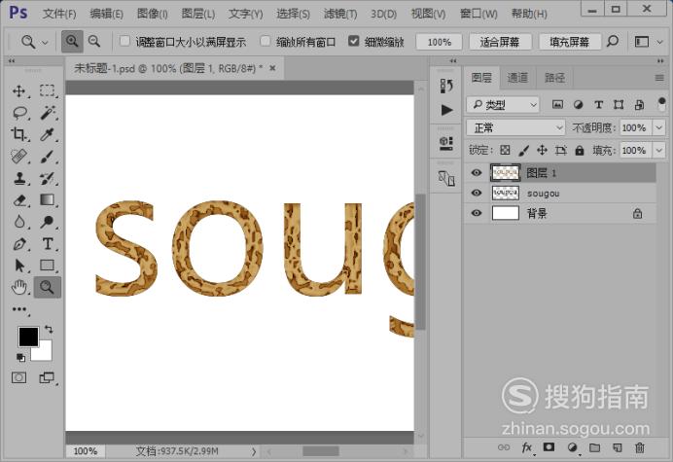This screenshot has width=673, height=462.
Task: Click the search icon in options bar
Action: pyautogui.click(x=613, y=42)
